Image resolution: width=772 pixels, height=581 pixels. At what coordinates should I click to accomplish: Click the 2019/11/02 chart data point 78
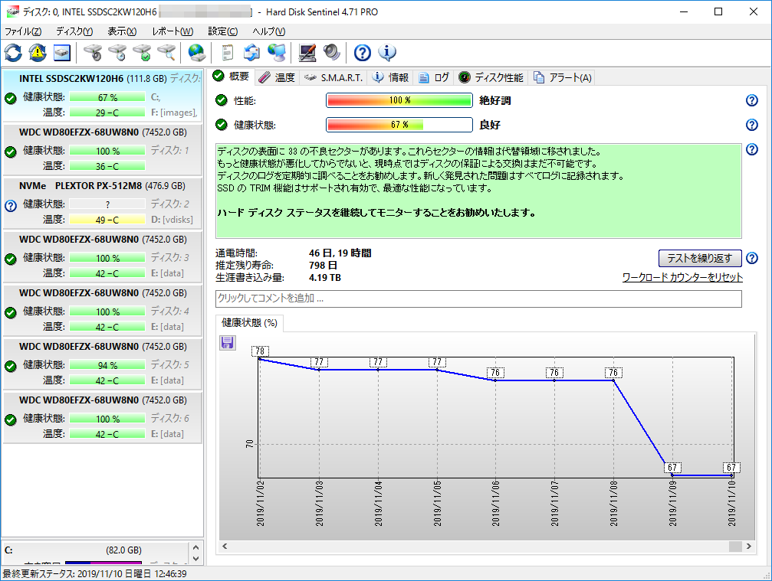[259, 359]
